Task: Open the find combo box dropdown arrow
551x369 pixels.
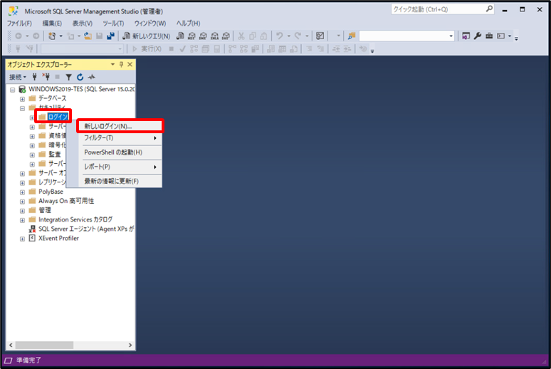Action: pyautogui.click(x=451, y=36)
